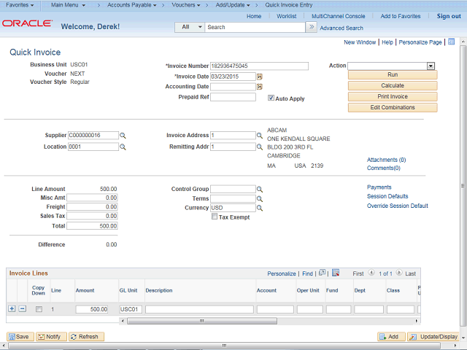
Task: Tick the Copy Down checkbox on line 1
Action: (x=39, y=309)
